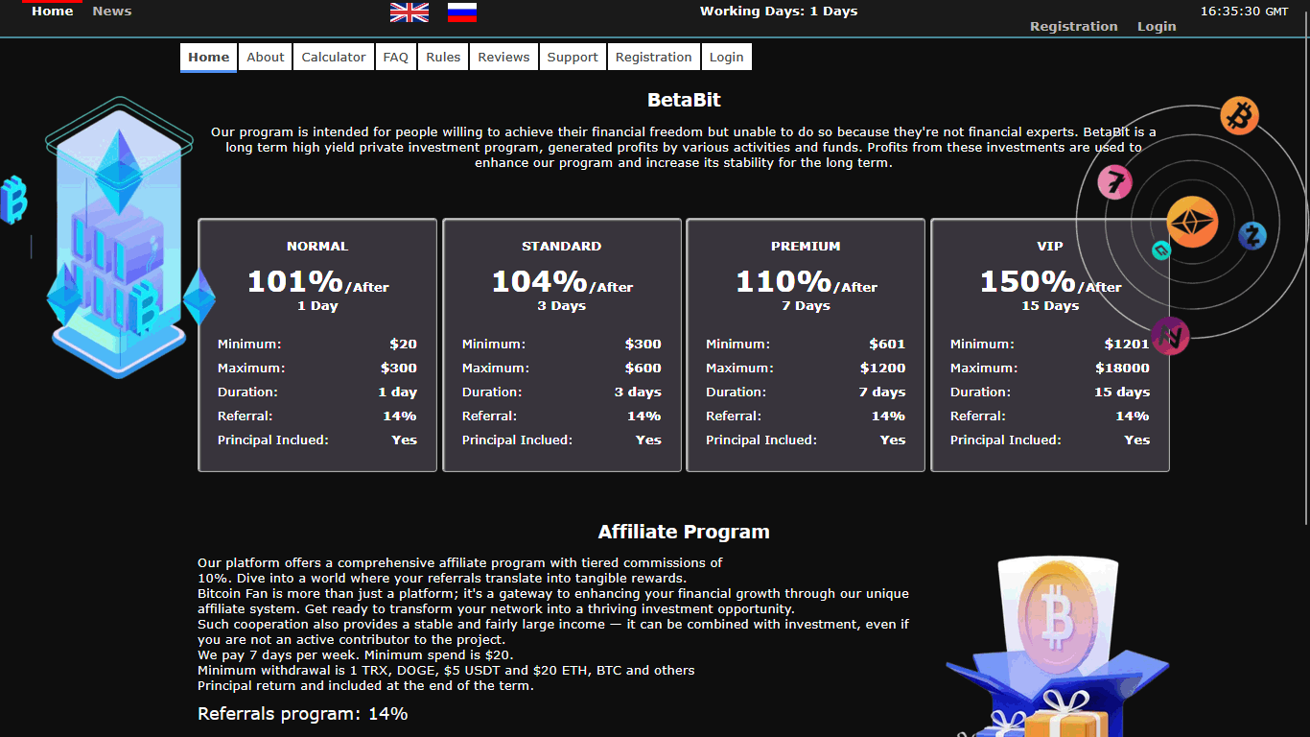Click the page vertical scrollbar thumb

point(1304,269)
